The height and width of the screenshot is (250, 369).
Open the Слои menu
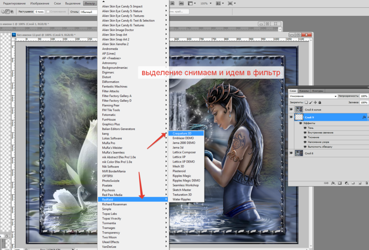(x=57, y=3)
